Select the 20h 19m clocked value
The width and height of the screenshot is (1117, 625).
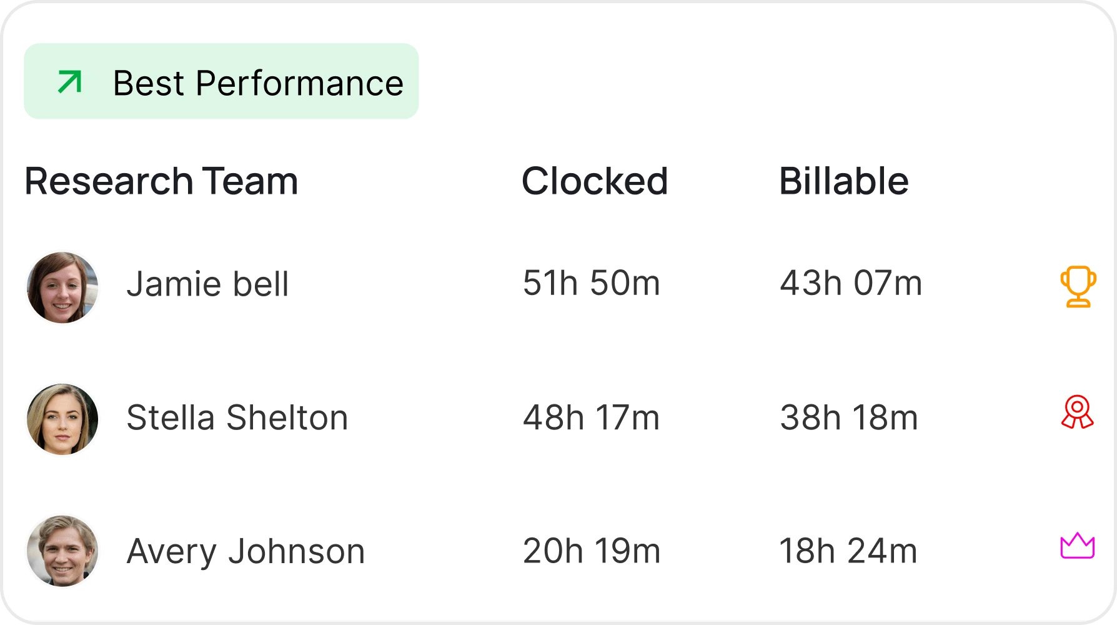point(591,551)
